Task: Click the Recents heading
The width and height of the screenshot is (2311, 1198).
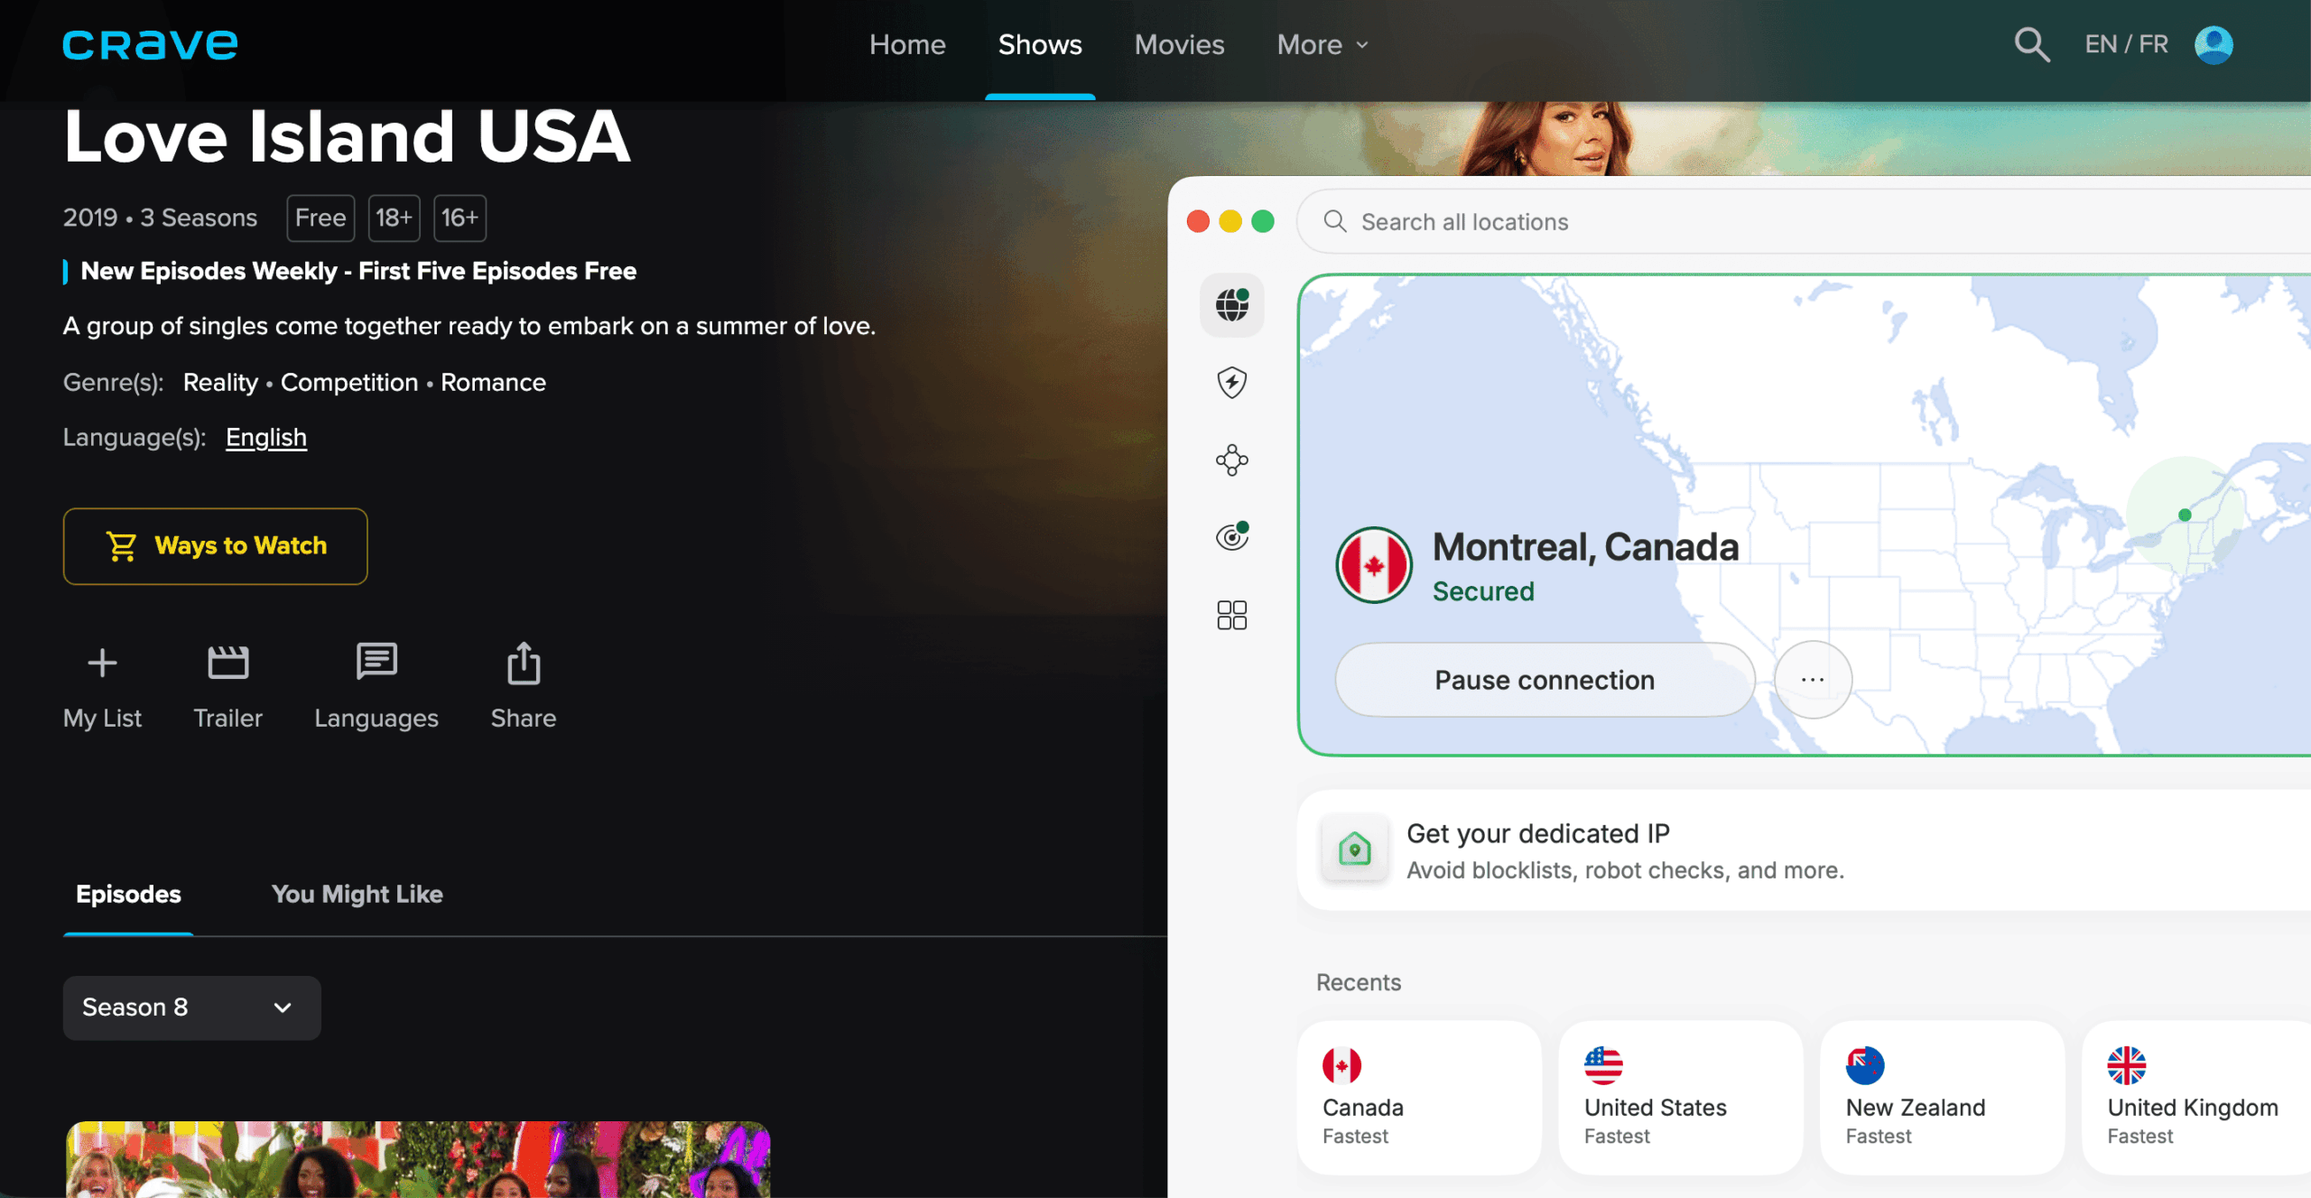Action: (x=1358, y=982)
